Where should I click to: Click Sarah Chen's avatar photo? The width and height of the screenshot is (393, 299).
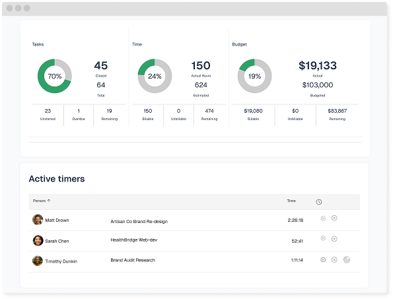click(x=38, y=240)
